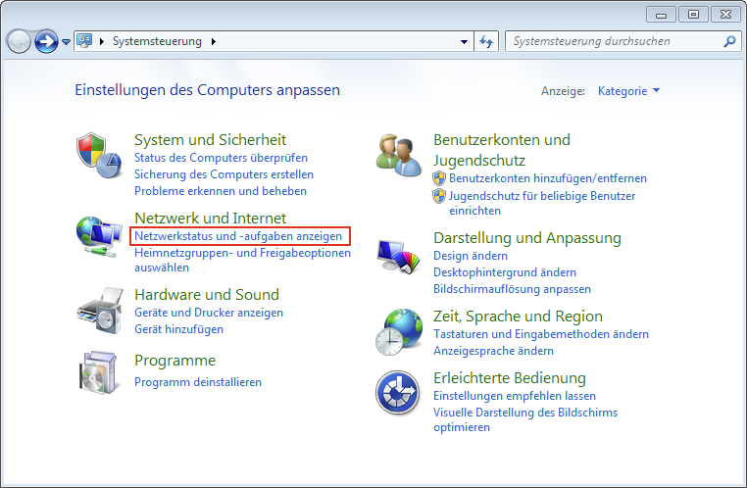This screenshot has height=488, width=747.
Task: Click Programm deinstallieren
Action: click(198, 382)
